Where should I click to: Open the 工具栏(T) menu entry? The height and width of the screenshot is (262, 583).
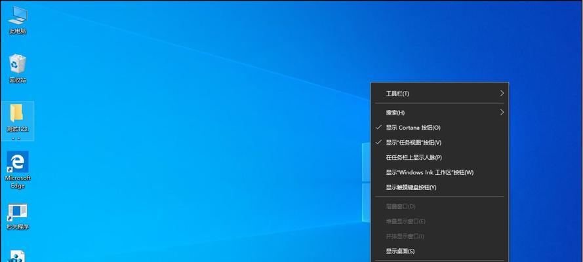[x=439, y=94]
